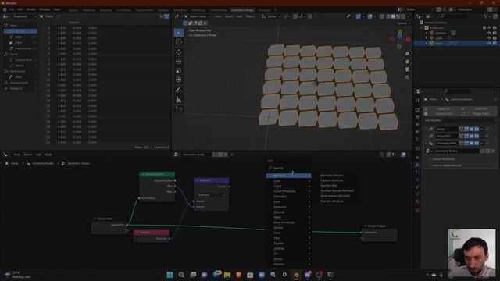The image size is (500, 281).
Task: Click the Delete All modifiers button
Action: (479, 108)
